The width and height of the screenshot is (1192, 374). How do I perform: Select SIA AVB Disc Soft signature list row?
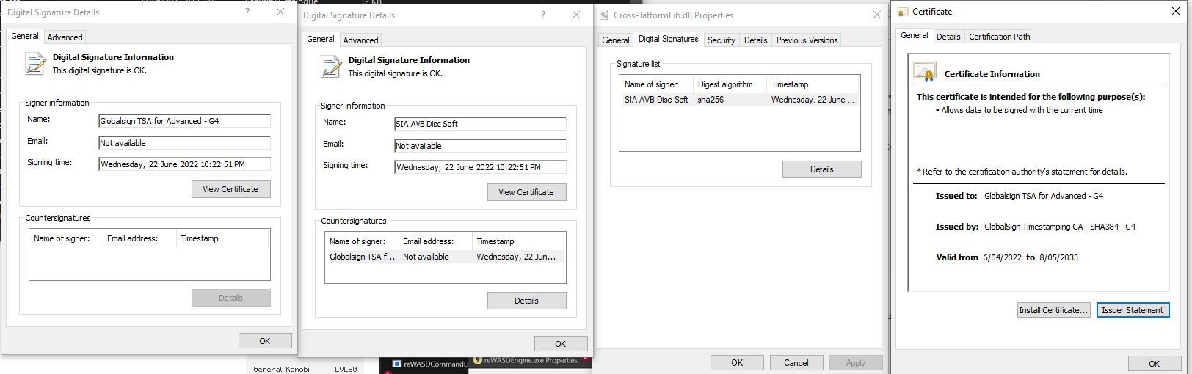(x=739, y=100)
